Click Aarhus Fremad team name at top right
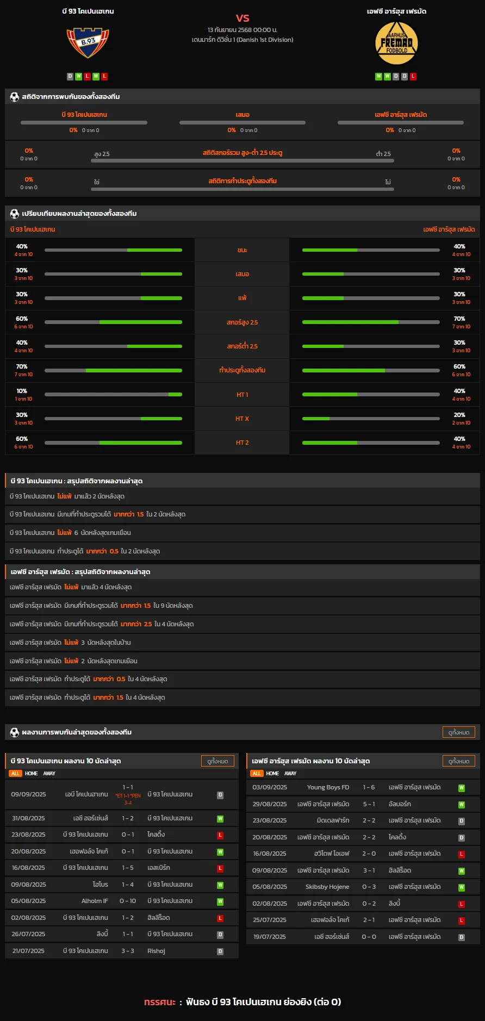Image resolution: width=485 pixels, height=1021 pixels. [x=397, y=11]
